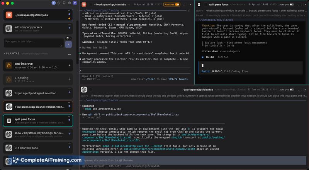This screenshot has height=170, width=309.
Task: Select 'fix job agent/add agent selection' item
Action: point(37,93)
